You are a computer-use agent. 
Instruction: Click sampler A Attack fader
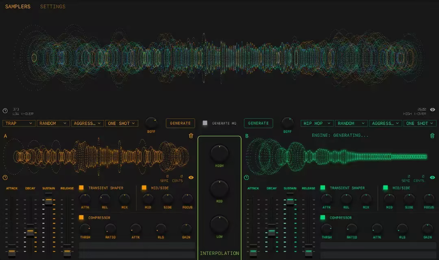[x=12, y=251]
